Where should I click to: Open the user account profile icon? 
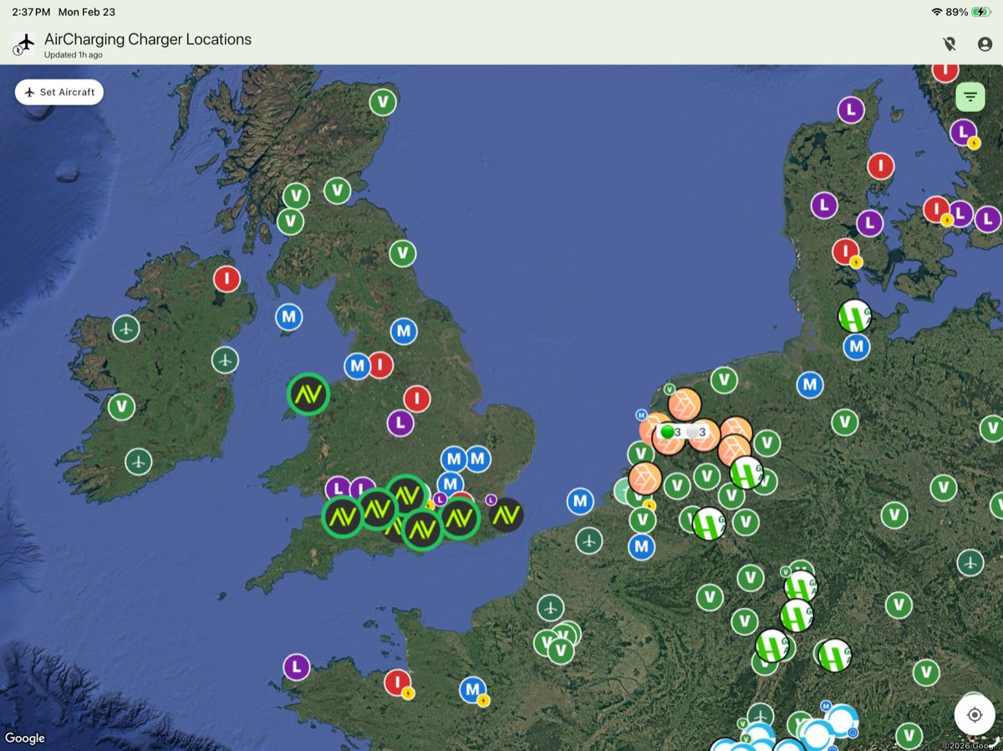(x=985, y=43)
